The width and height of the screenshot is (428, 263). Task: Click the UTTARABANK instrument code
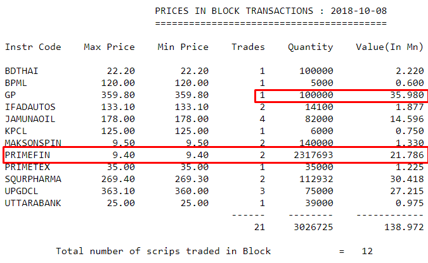pyautogui.click(x=33, y=203)
